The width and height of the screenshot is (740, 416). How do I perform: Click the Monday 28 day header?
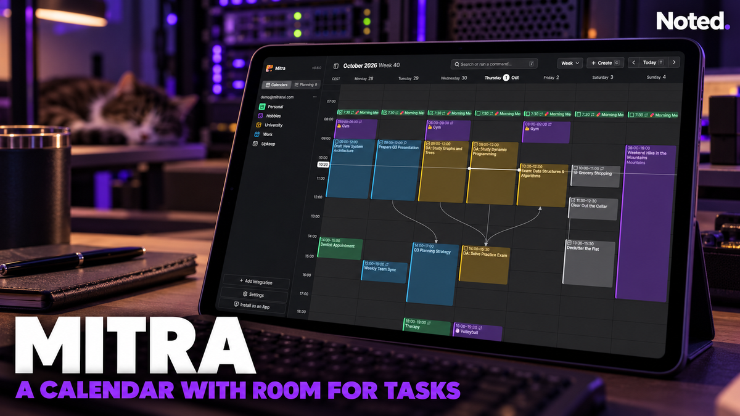363,78
